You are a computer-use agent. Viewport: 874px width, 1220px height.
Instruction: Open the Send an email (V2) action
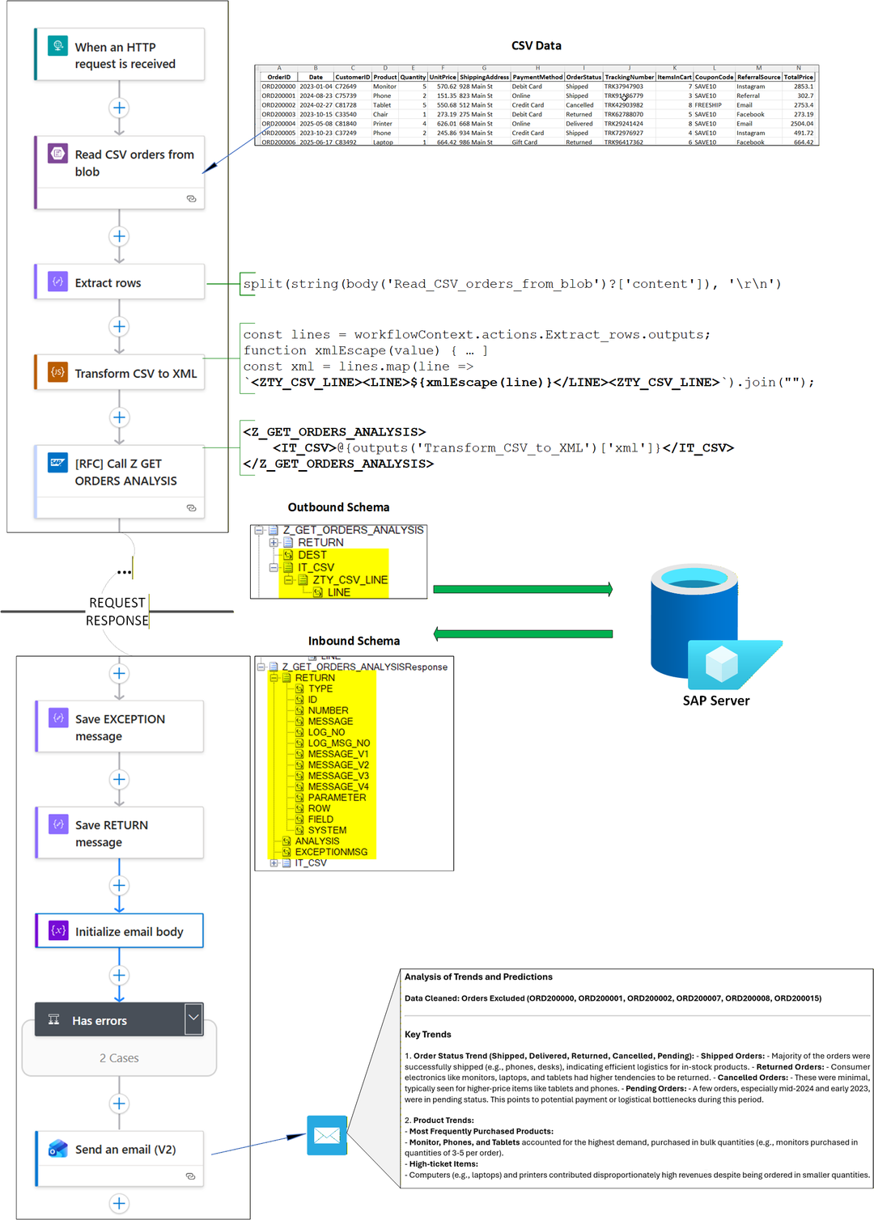click(119, 1159)
